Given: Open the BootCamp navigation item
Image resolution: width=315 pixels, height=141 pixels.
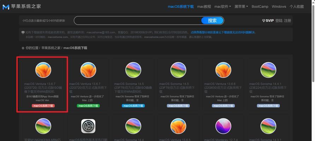Looking at the screenshot, I should tap(260, 7).
